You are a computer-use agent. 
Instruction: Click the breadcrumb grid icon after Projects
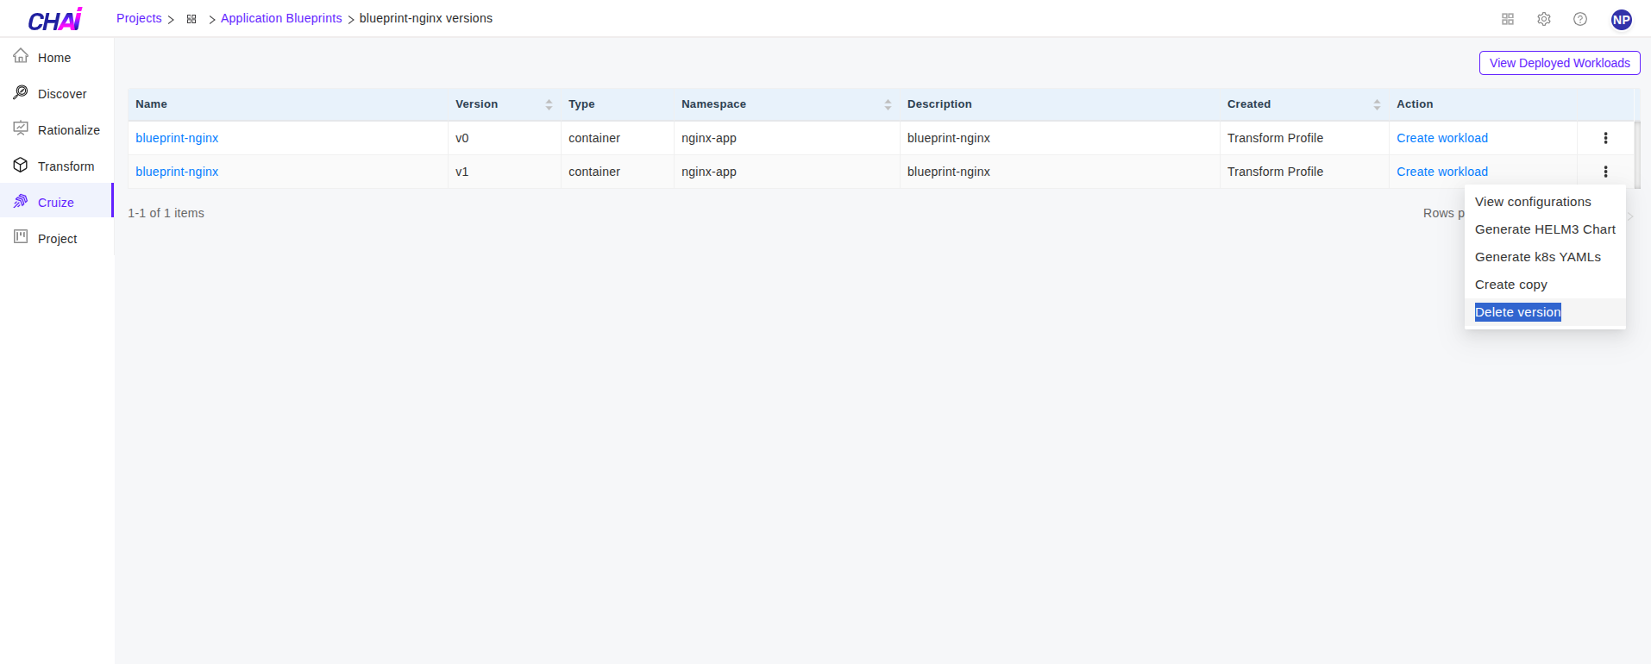click(191, 19)
